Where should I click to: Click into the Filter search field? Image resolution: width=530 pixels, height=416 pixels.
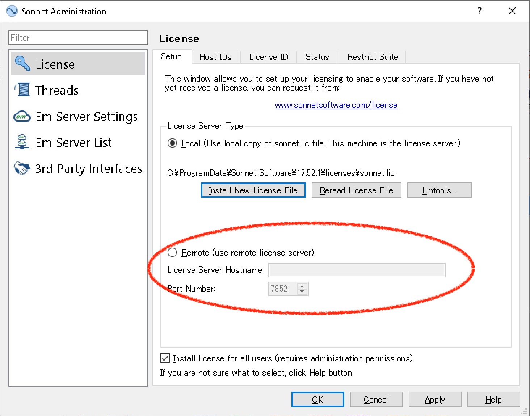(78, 38)
